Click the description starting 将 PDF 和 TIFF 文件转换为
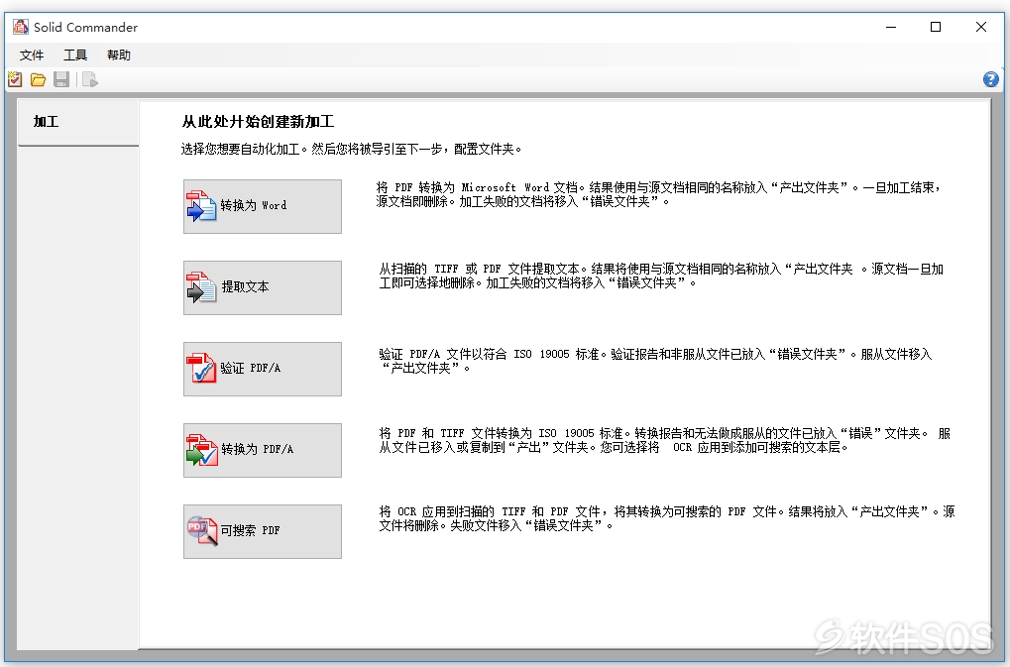The width and height of the screenshot is (1010, 667). click(x=665, y=440)
